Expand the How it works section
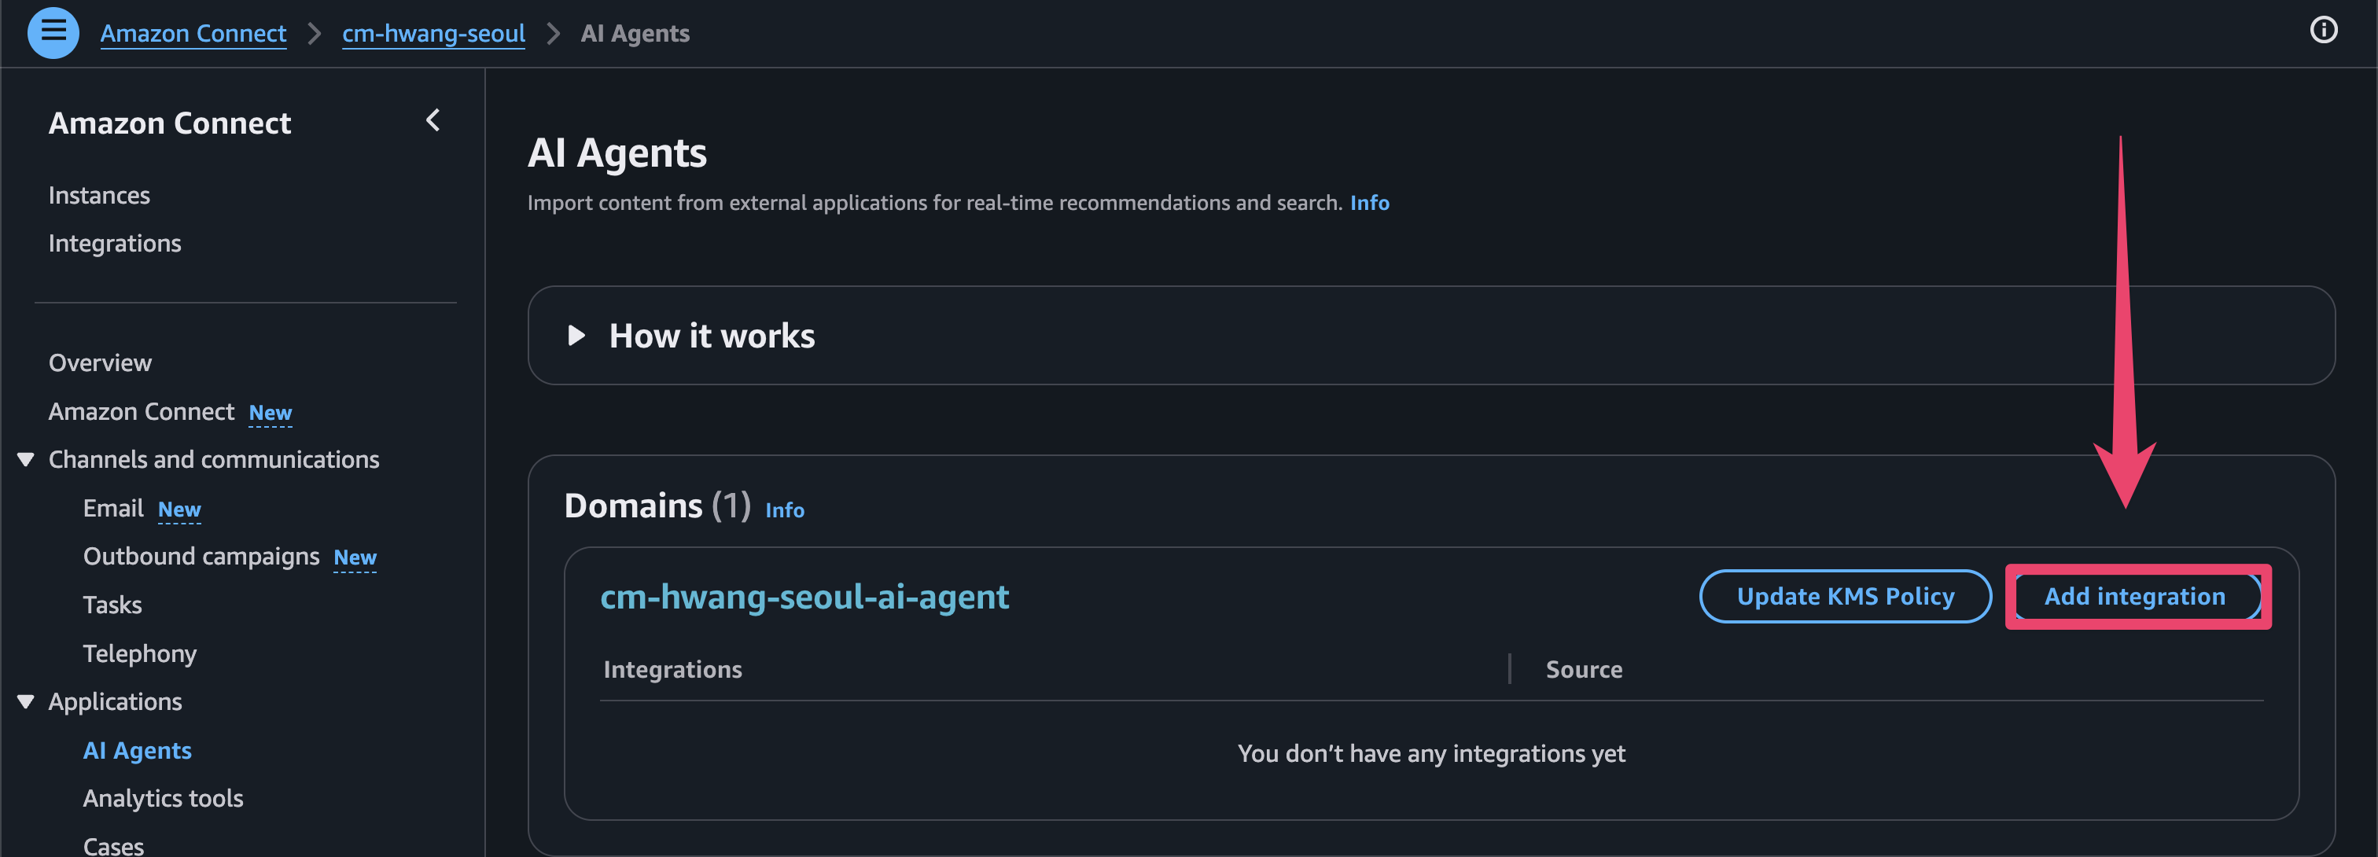This screenshot has width=2378, height=857. pyautogui.click(x=577, y=336)
